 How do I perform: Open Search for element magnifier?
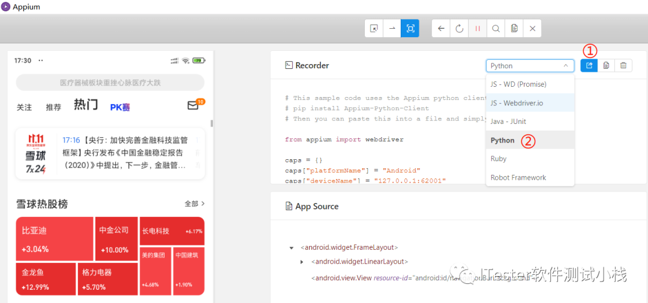496,29
